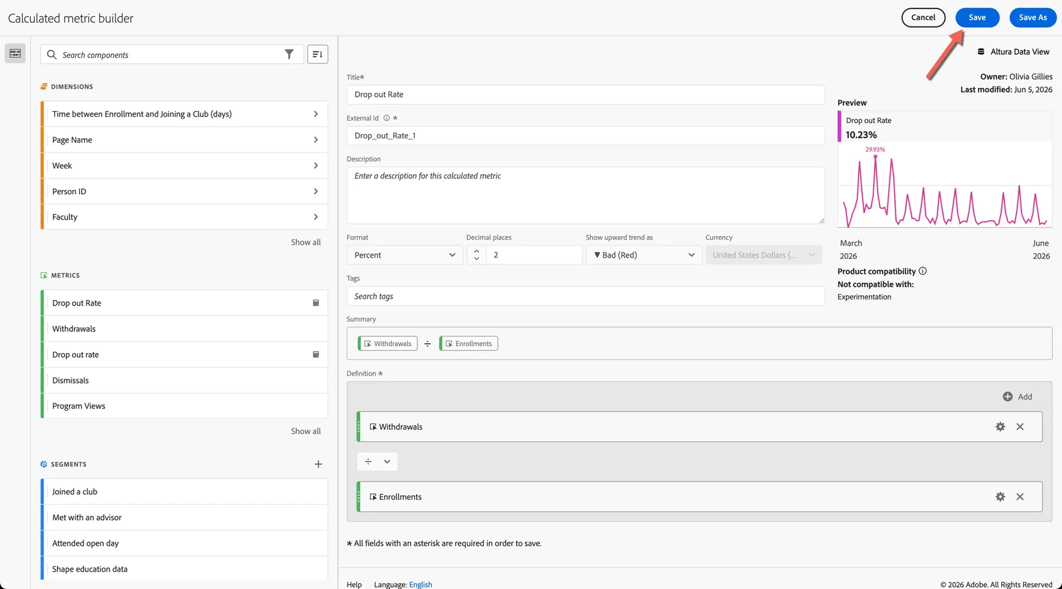Click the Save As button

(x=1032, y=17)
